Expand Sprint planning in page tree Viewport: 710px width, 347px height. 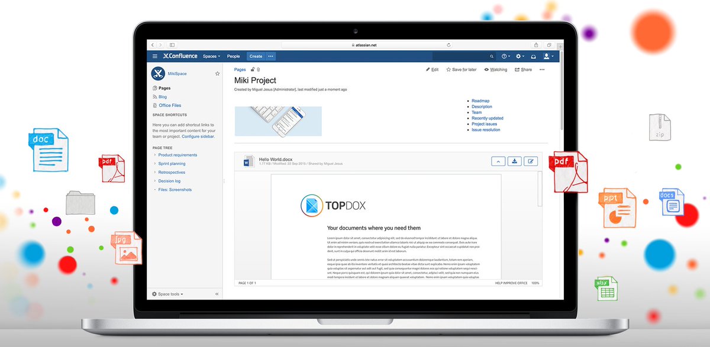click(x=154, y=164)
